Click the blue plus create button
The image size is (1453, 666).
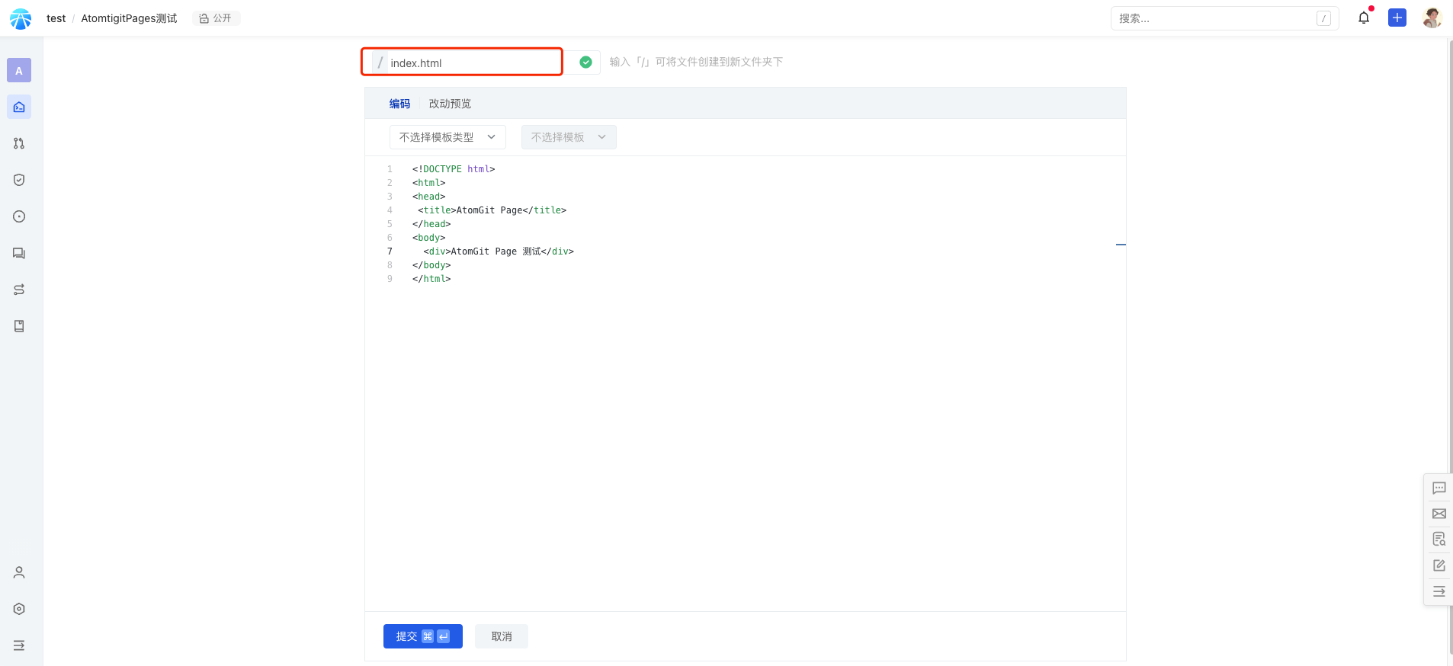[x=1397, y=18]
